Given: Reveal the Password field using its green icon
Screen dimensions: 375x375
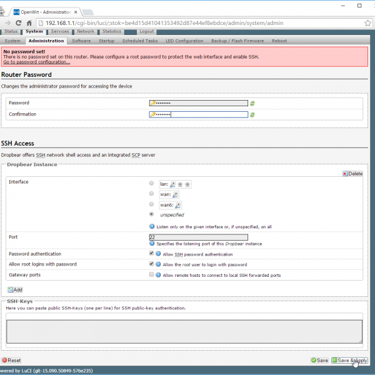Looking at the screenshot, I should tap(252, 103).
